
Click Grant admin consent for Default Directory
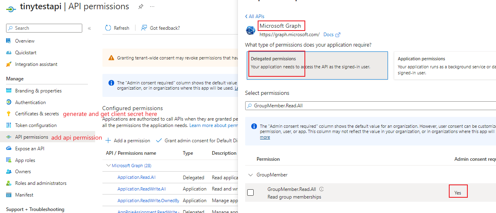(x=196, y=141)
